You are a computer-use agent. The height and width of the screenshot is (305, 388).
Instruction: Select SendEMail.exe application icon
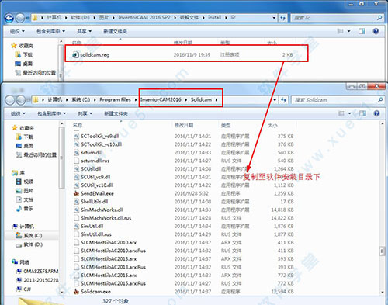[76, 193]
